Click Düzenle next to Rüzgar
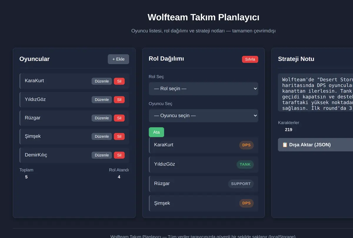 [102, 118]
